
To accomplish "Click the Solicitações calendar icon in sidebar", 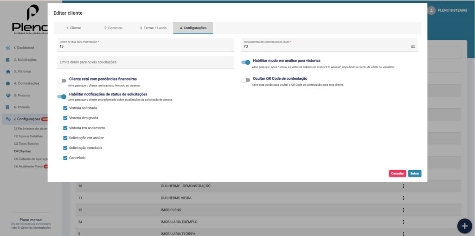I will point(8,60).
